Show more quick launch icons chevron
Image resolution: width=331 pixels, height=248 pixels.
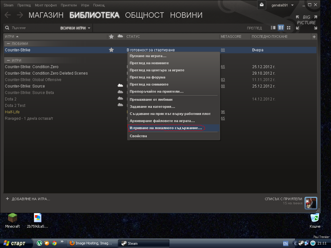[62, 242]
